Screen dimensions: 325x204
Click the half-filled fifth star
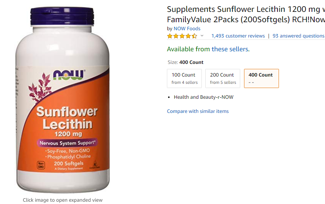[194, 36]
